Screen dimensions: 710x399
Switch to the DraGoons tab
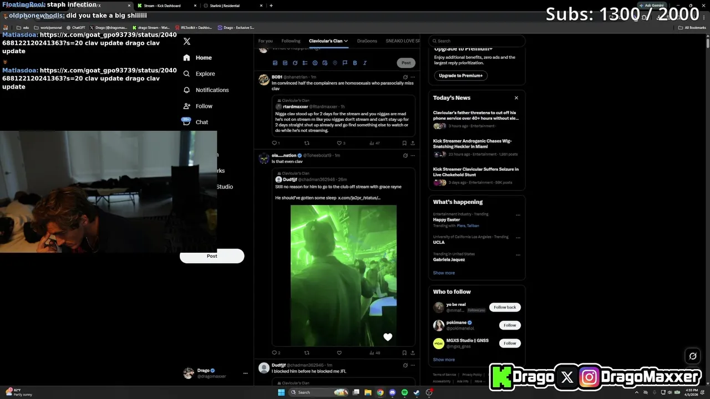[x=367, y=41]
